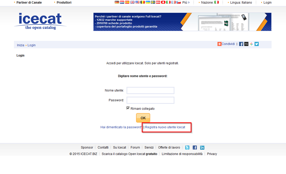Screen dimensions: 286x174
Task: Select the German flag icon
Action: click(x=117, y=2)
